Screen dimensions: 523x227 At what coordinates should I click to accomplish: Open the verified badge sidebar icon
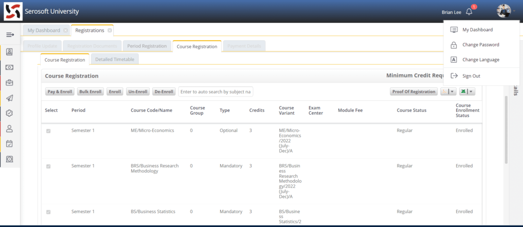click(10, 113)
